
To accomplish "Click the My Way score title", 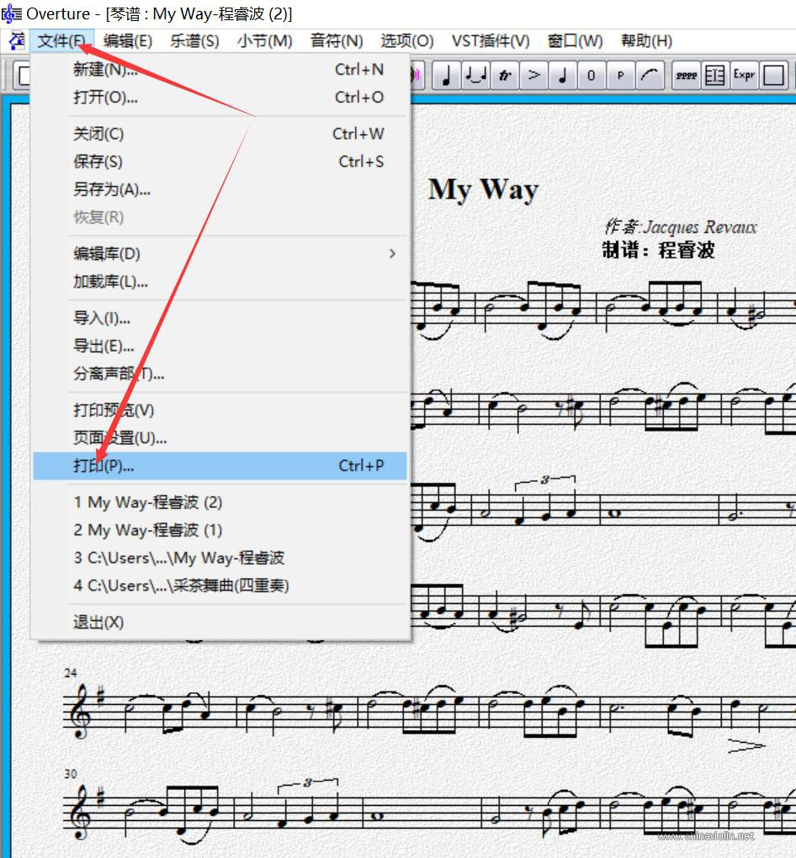I will pyautogui.click(x=483, y=190).
